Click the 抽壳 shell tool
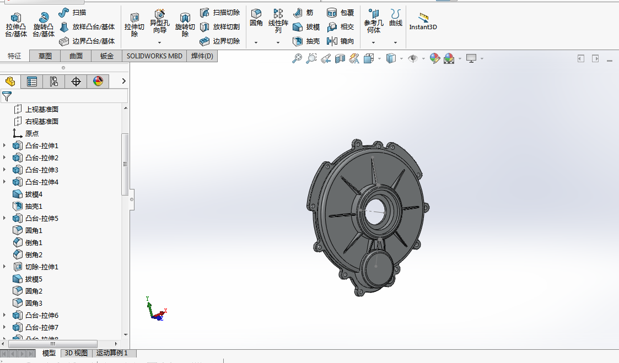Screen dimensions: 619x363 (306, 41)
